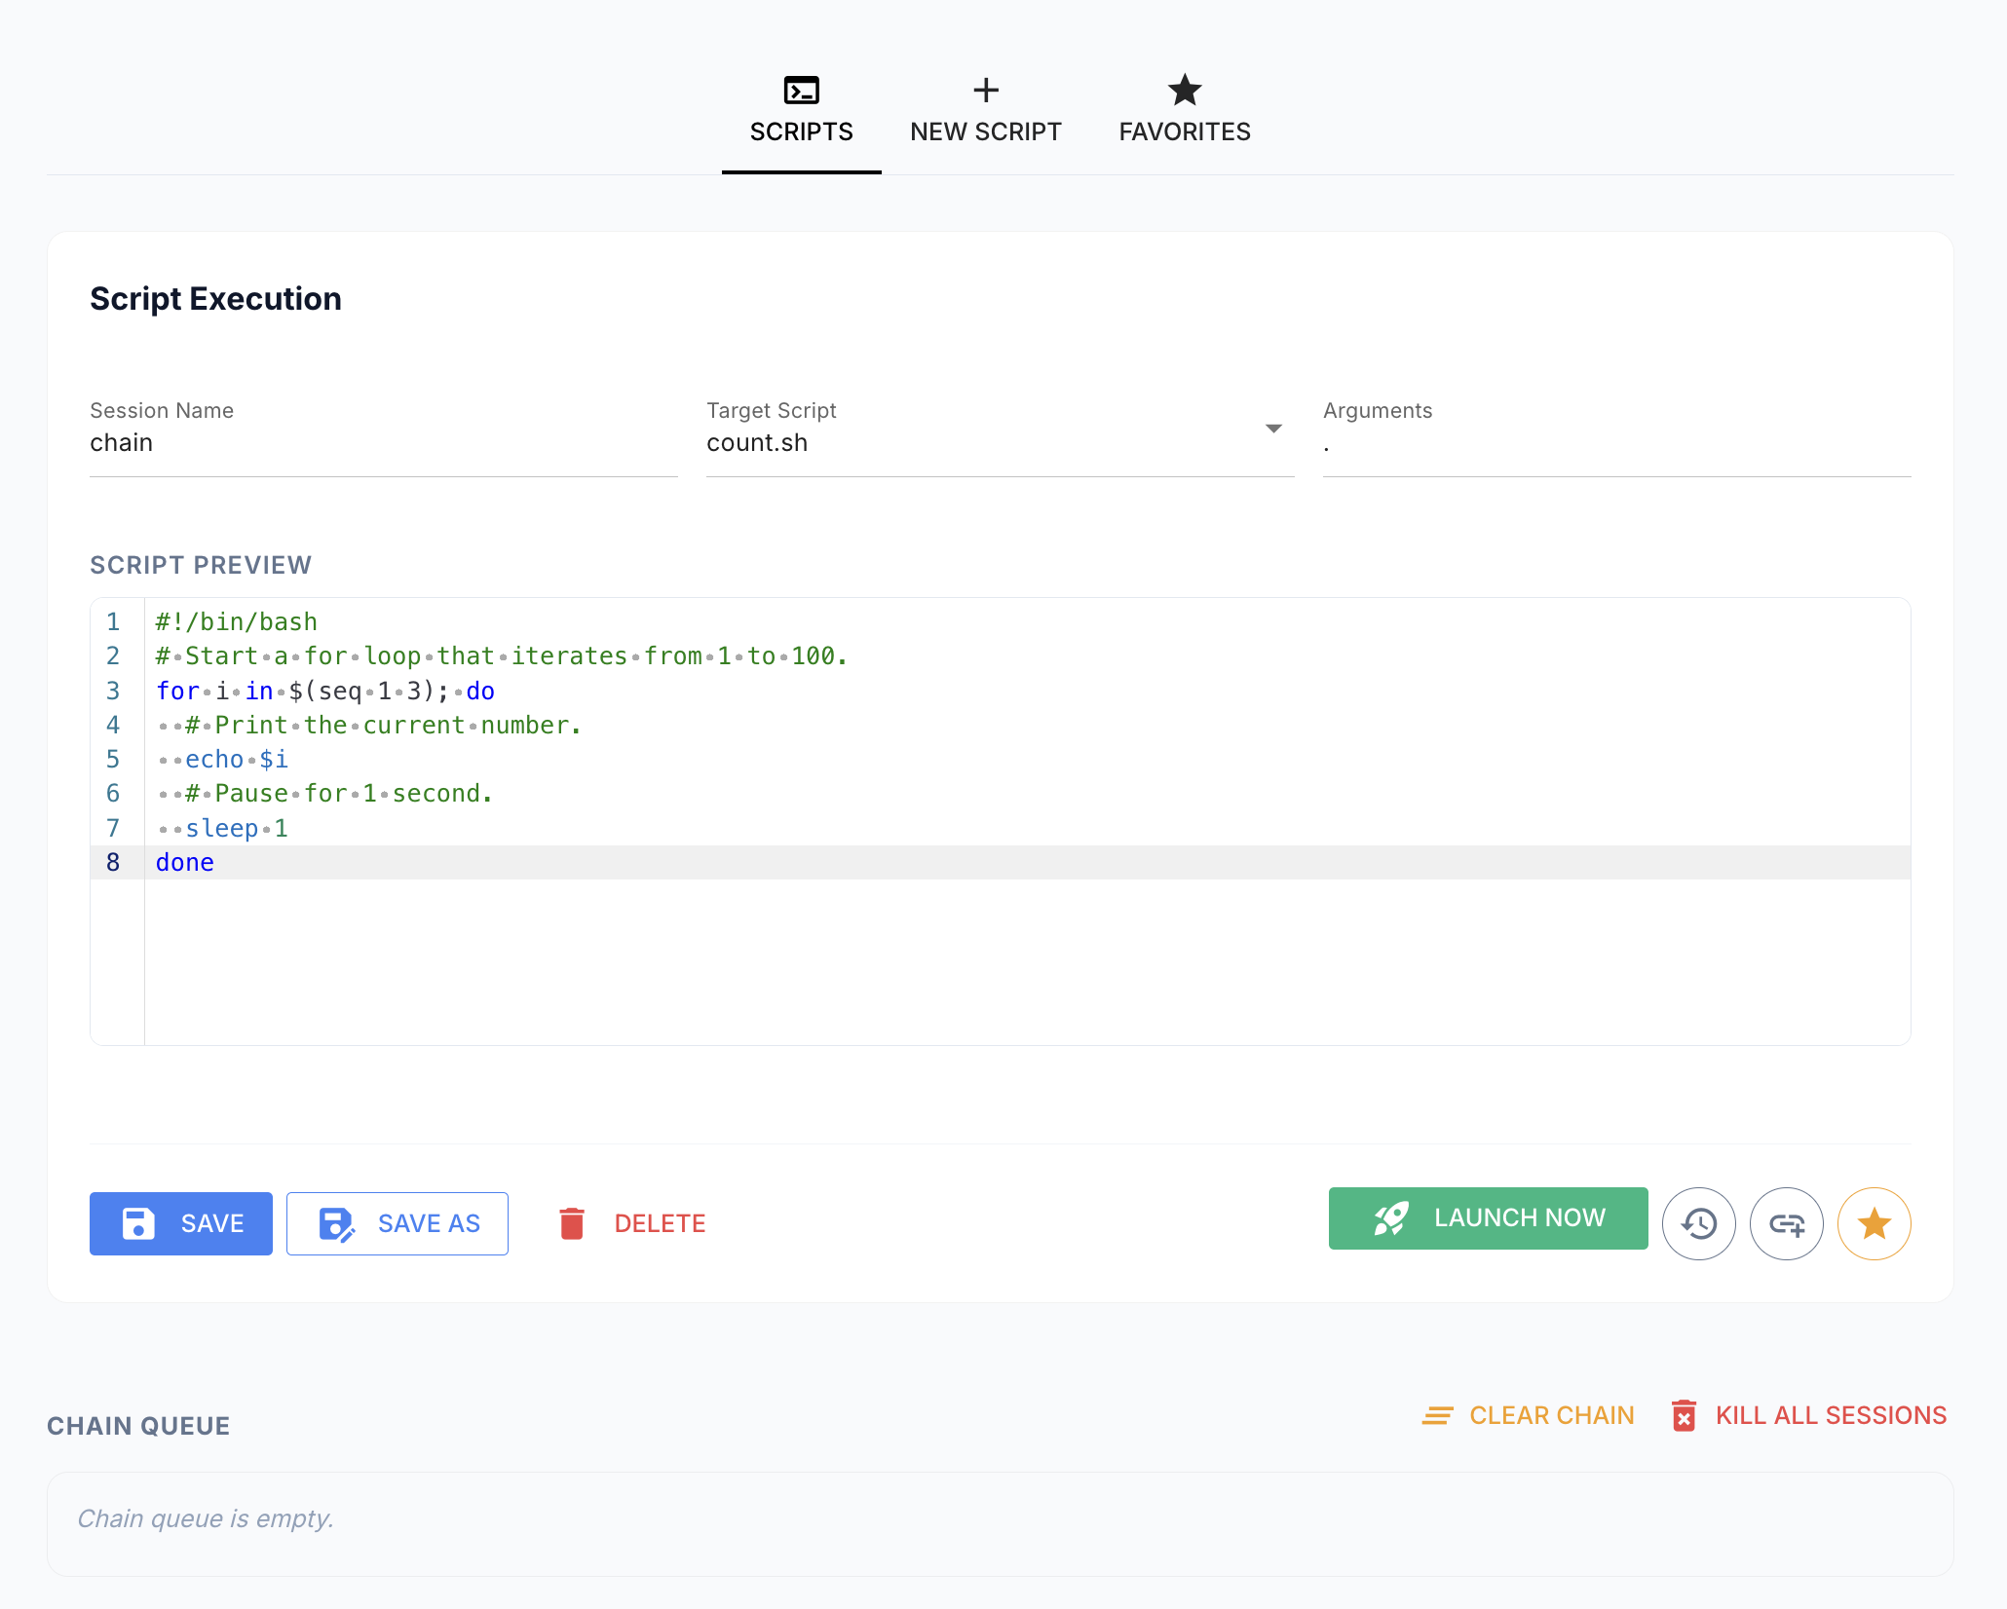Click the '# Print the current number.' comment
The height and width of the screenshot is (1609, 2007).
383,726
